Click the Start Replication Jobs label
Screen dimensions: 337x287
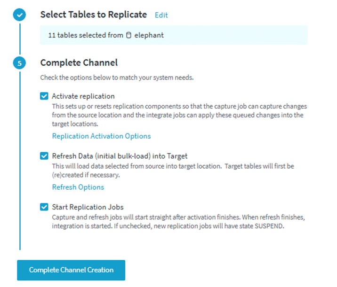(x=88, y=207)
